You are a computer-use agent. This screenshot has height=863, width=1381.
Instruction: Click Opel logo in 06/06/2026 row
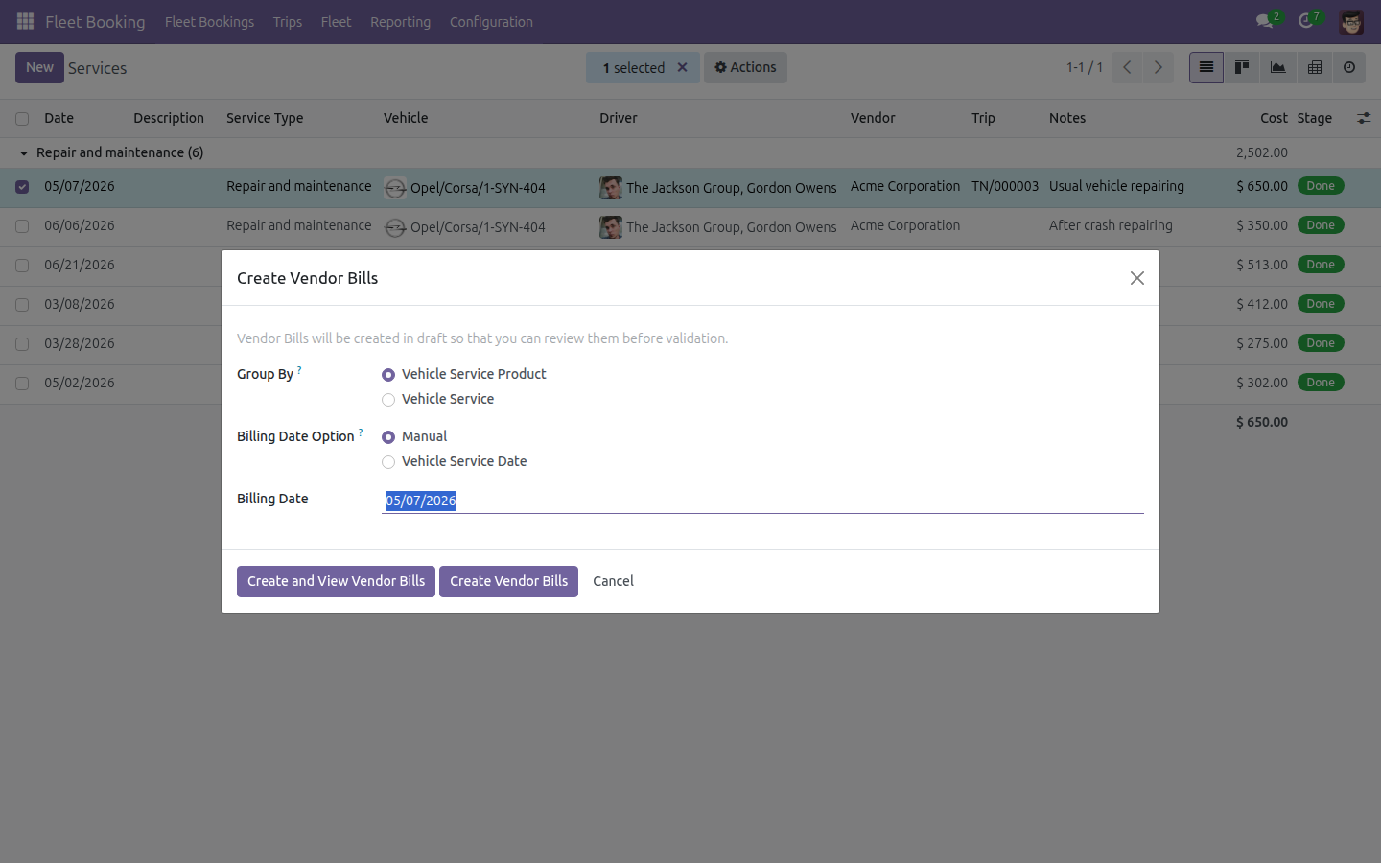point(395,227)
